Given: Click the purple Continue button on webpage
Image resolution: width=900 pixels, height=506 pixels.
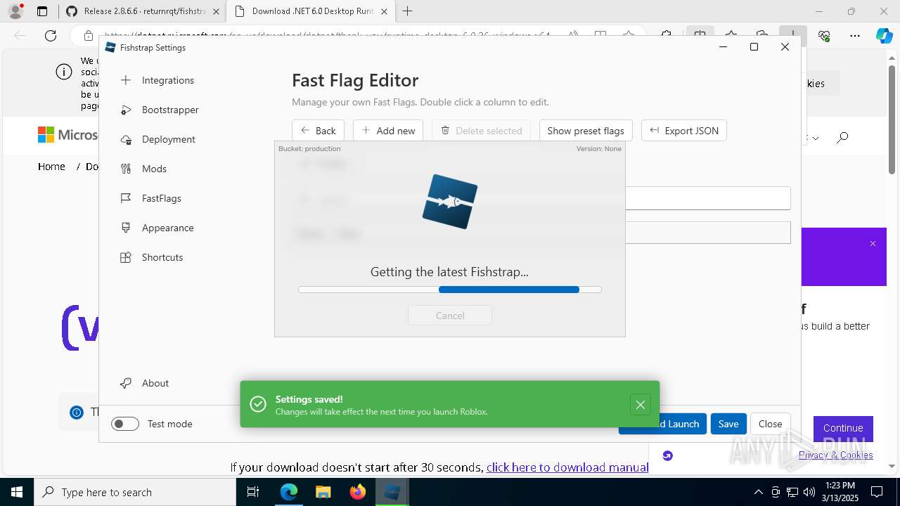Looking at the screenshot, I should pos(843,428).
